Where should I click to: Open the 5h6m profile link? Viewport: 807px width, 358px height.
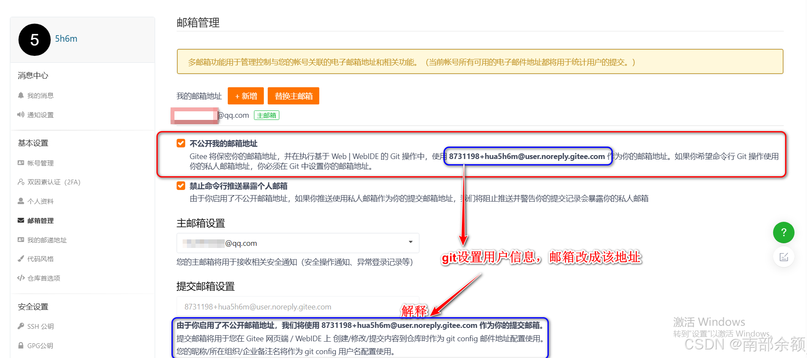point(66,39)
